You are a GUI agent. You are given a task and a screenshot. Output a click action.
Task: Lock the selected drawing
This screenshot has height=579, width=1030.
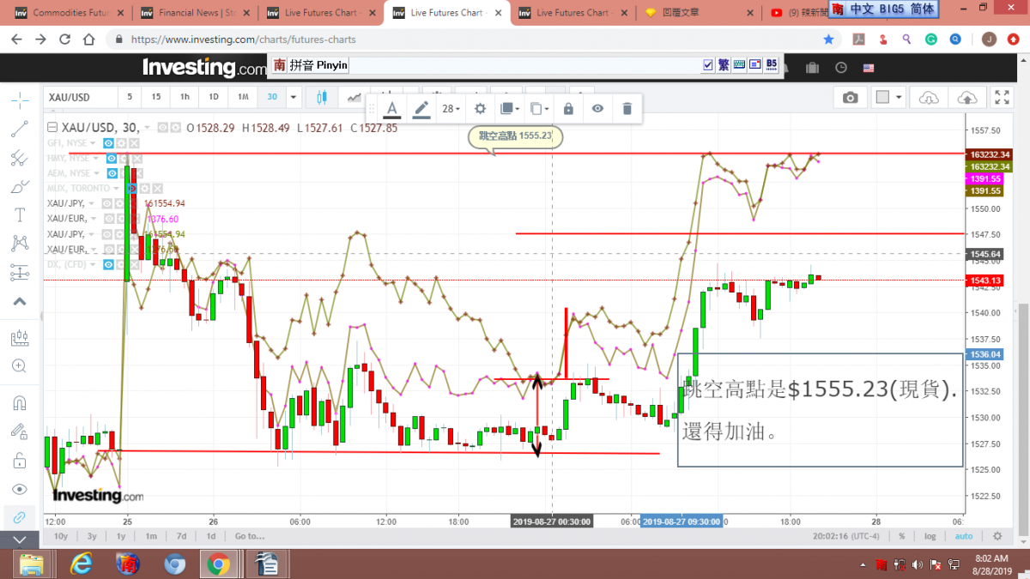point(568,108)
